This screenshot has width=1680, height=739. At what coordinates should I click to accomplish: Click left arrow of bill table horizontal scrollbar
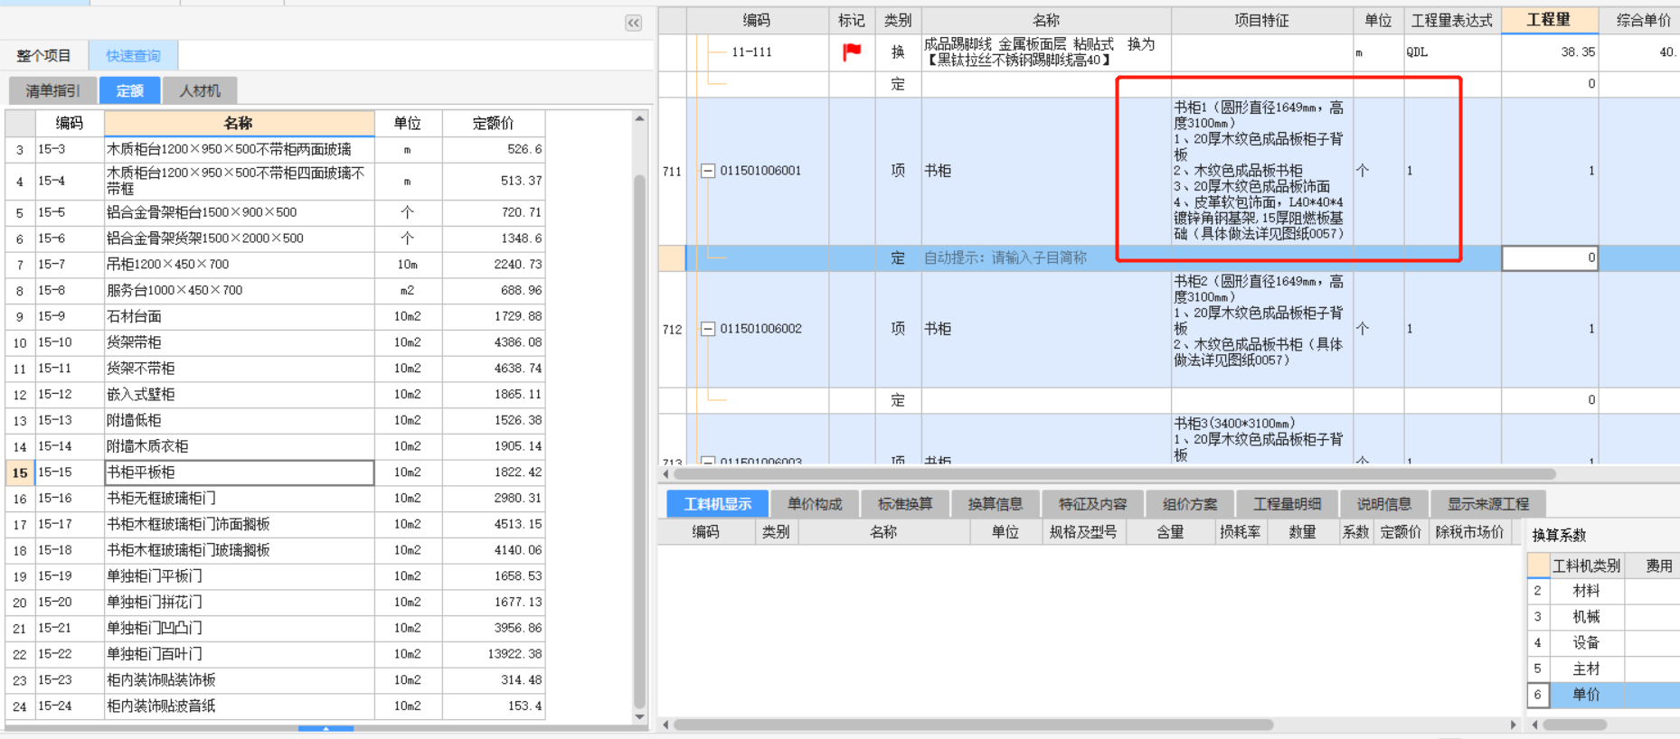pos(665,474)
